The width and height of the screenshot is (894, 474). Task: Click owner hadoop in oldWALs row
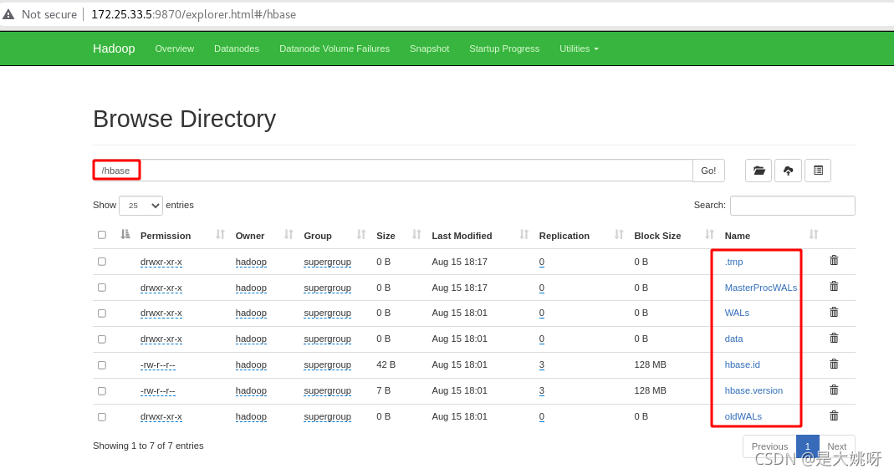(251, 416)
